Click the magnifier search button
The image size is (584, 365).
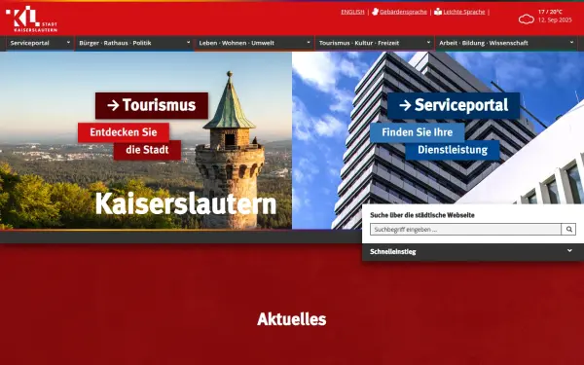[x=568, y=230]
